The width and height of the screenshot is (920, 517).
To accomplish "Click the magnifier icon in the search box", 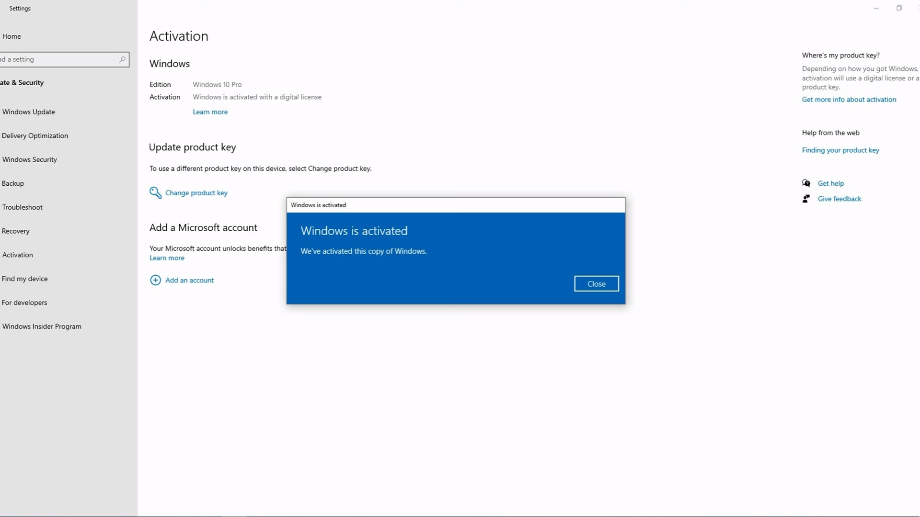I will tap(122, 59).
